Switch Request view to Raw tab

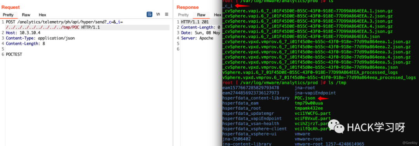(26, 15)
